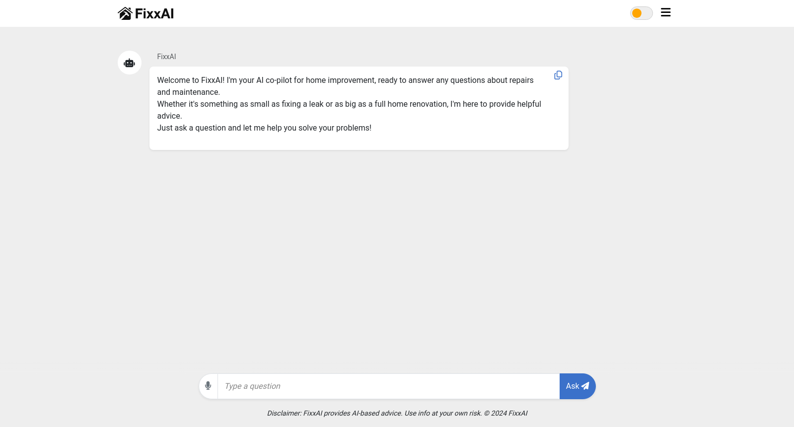
Task: Click the empty chat area below the message
Action: [x=359, y=258]
